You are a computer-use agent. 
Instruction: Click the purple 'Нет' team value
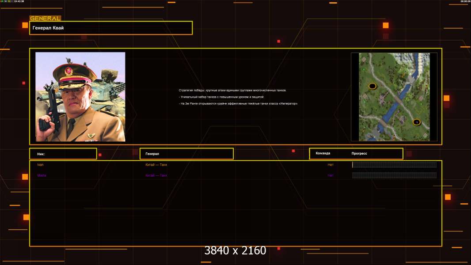[330, 176]
